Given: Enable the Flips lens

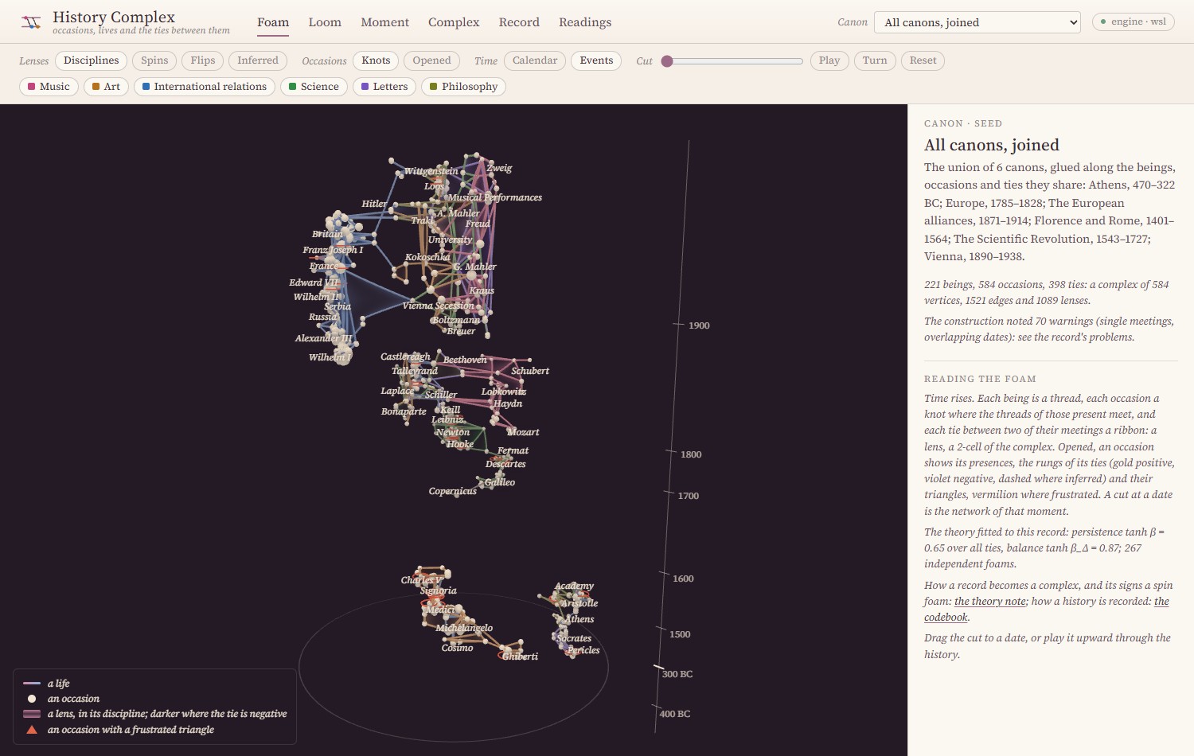Looking at the screenshot, I should click(203, 60).
